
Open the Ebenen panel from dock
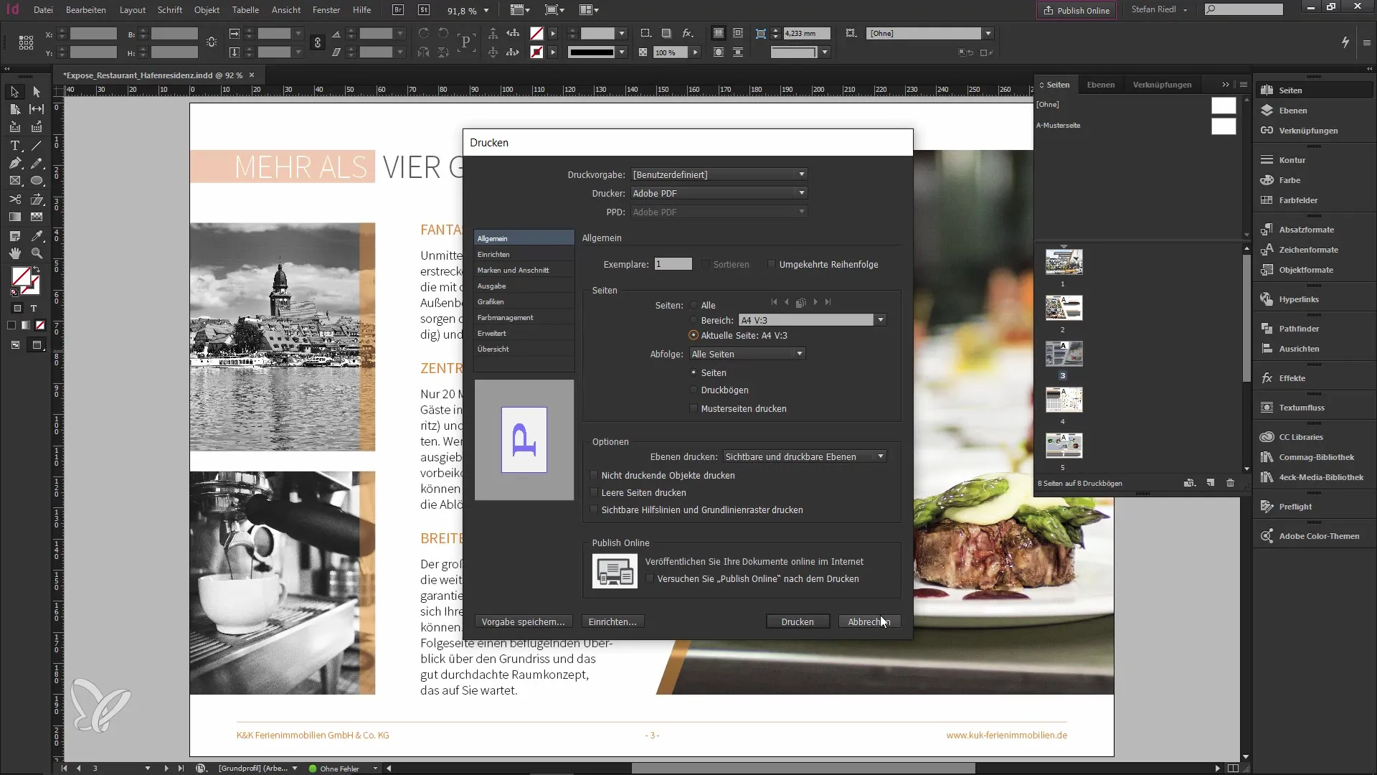pos(1313,111)
